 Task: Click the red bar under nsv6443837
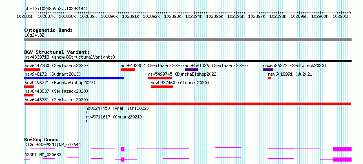29,95
